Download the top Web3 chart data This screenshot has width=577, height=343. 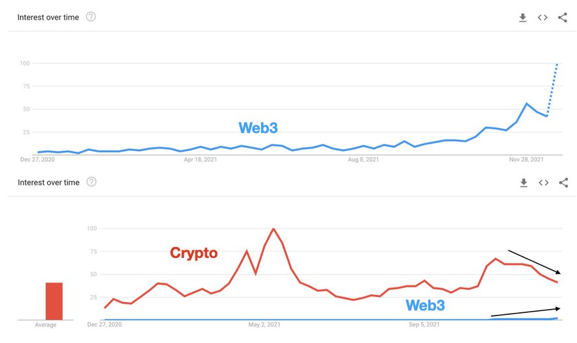[x=523, y=18]
